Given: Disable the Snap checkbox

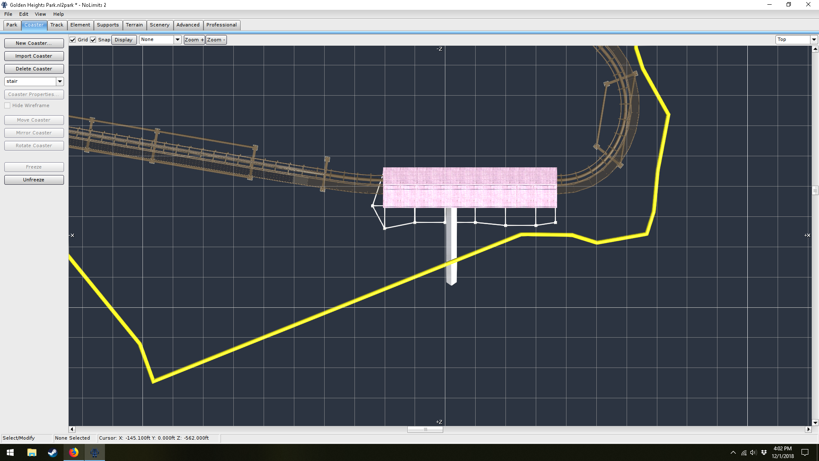Looking at the screenshot, I should tap(93, 40).
